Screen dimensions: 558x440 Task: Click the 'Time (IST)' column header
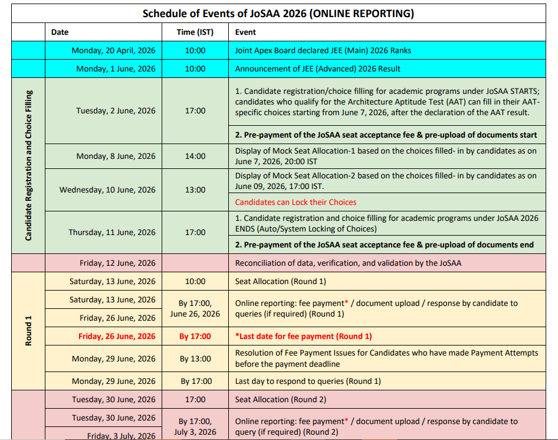click(195, 32)
